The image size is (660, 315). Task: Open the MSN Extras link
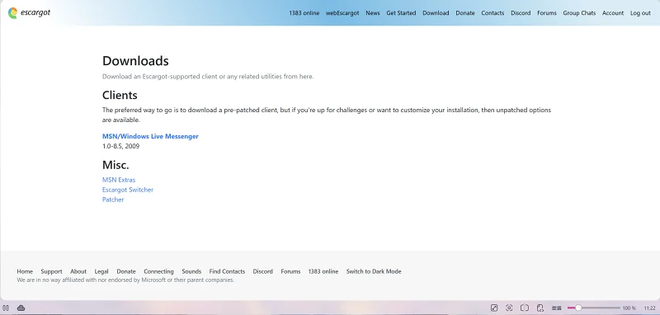click(119, 180)
